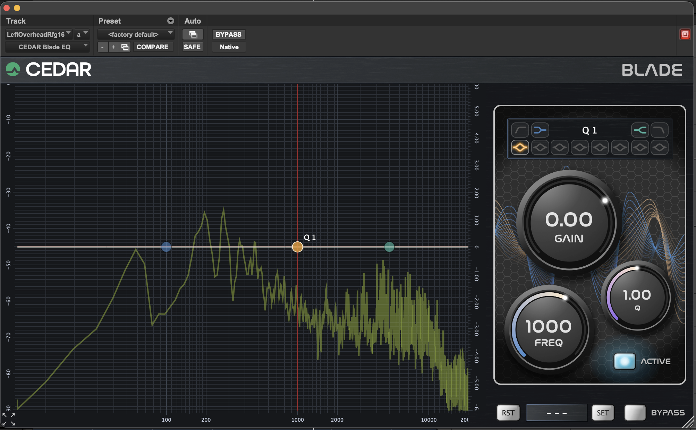Expand the graph with the fullscreen arrows icon
Screen dimensions: 696x430
pos(9,419)
